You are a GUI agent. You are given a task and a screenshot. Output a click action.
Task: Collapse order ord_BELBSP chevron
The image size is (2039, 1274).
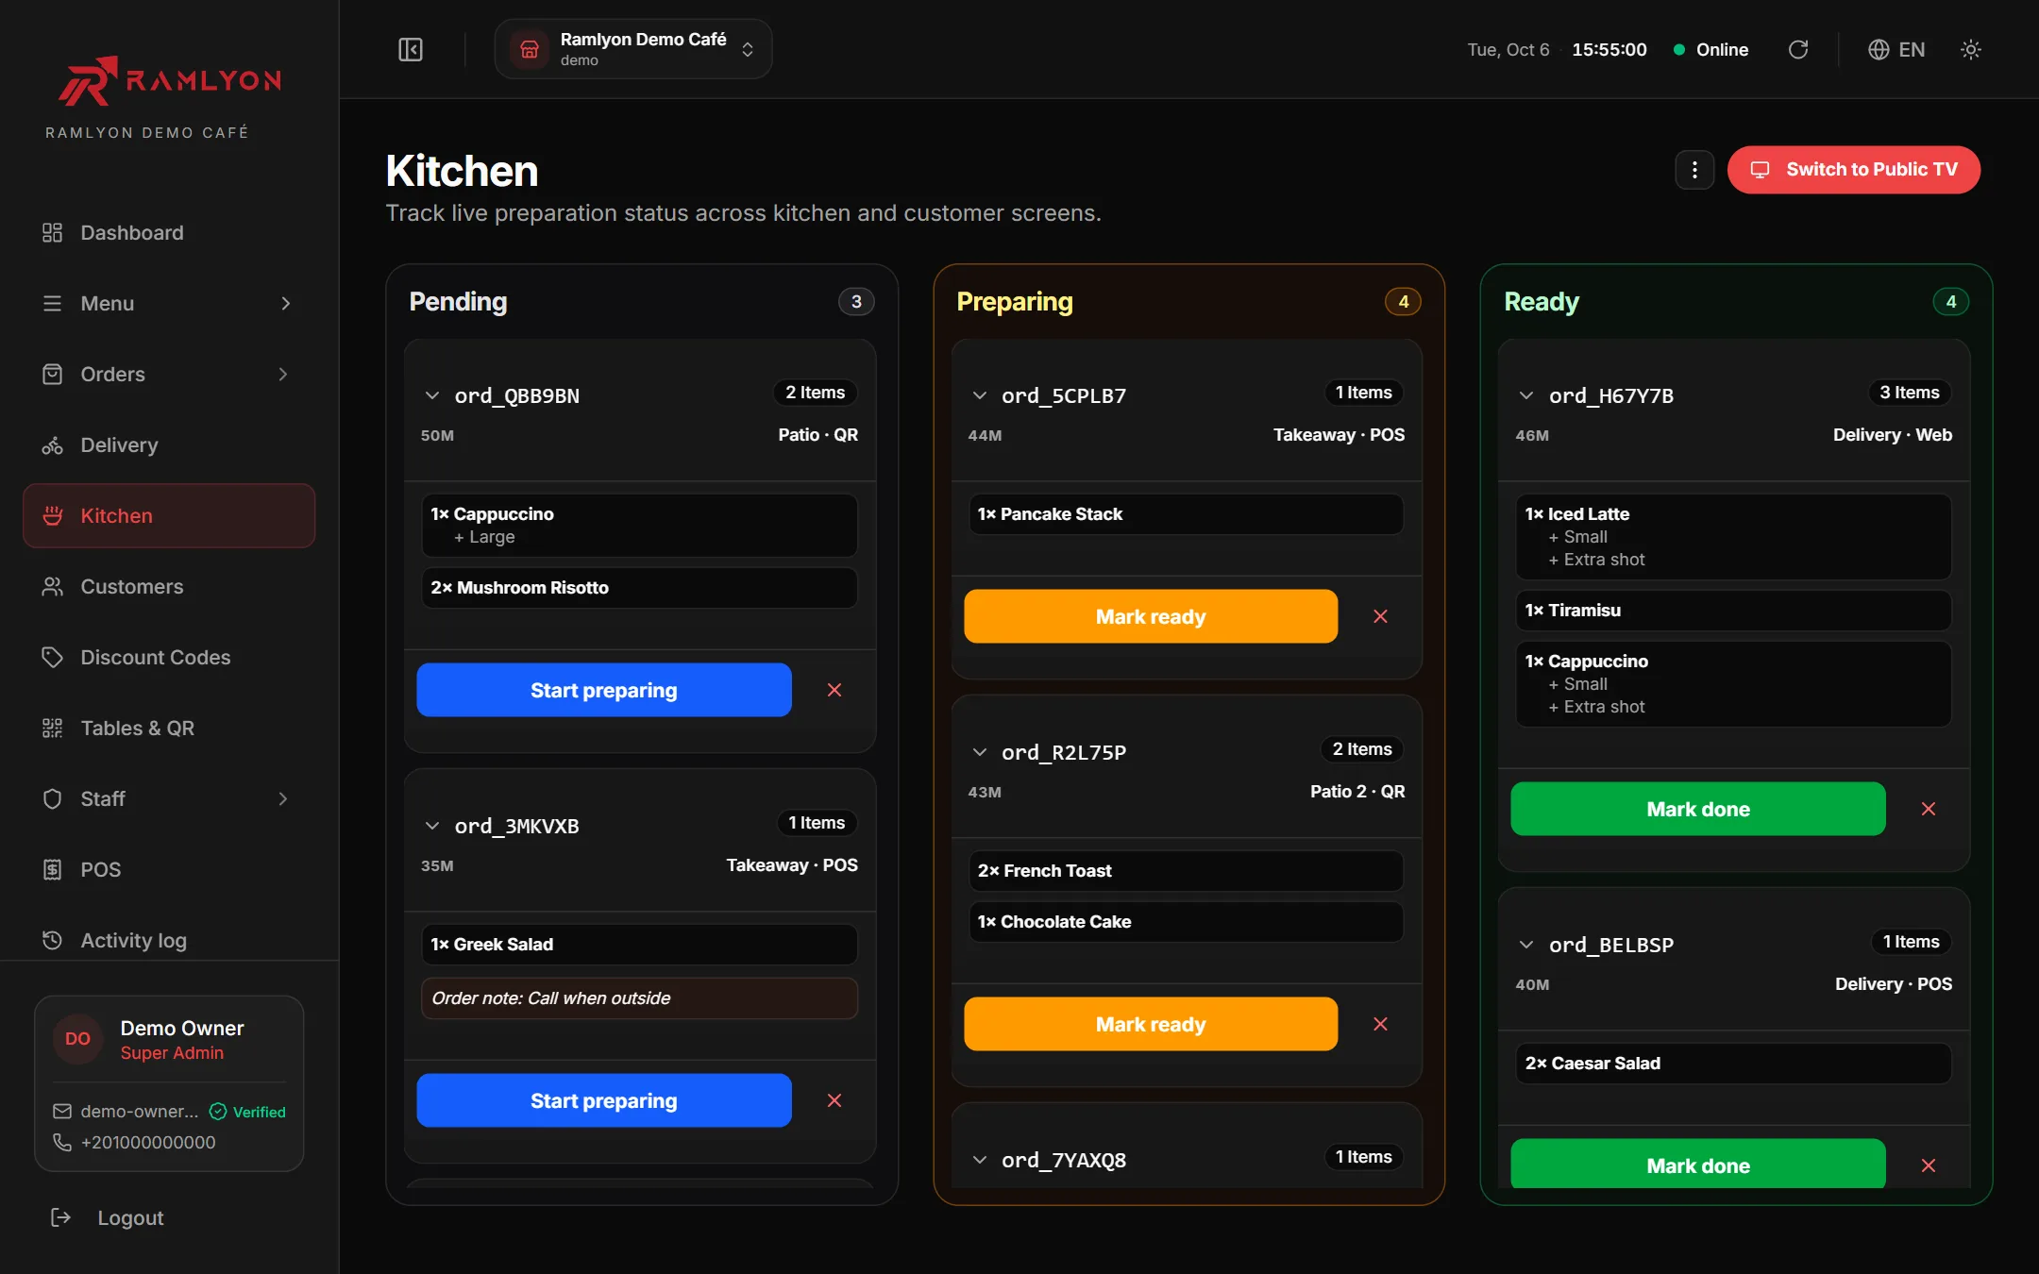pyautogui.click(x=1526, y=945)
